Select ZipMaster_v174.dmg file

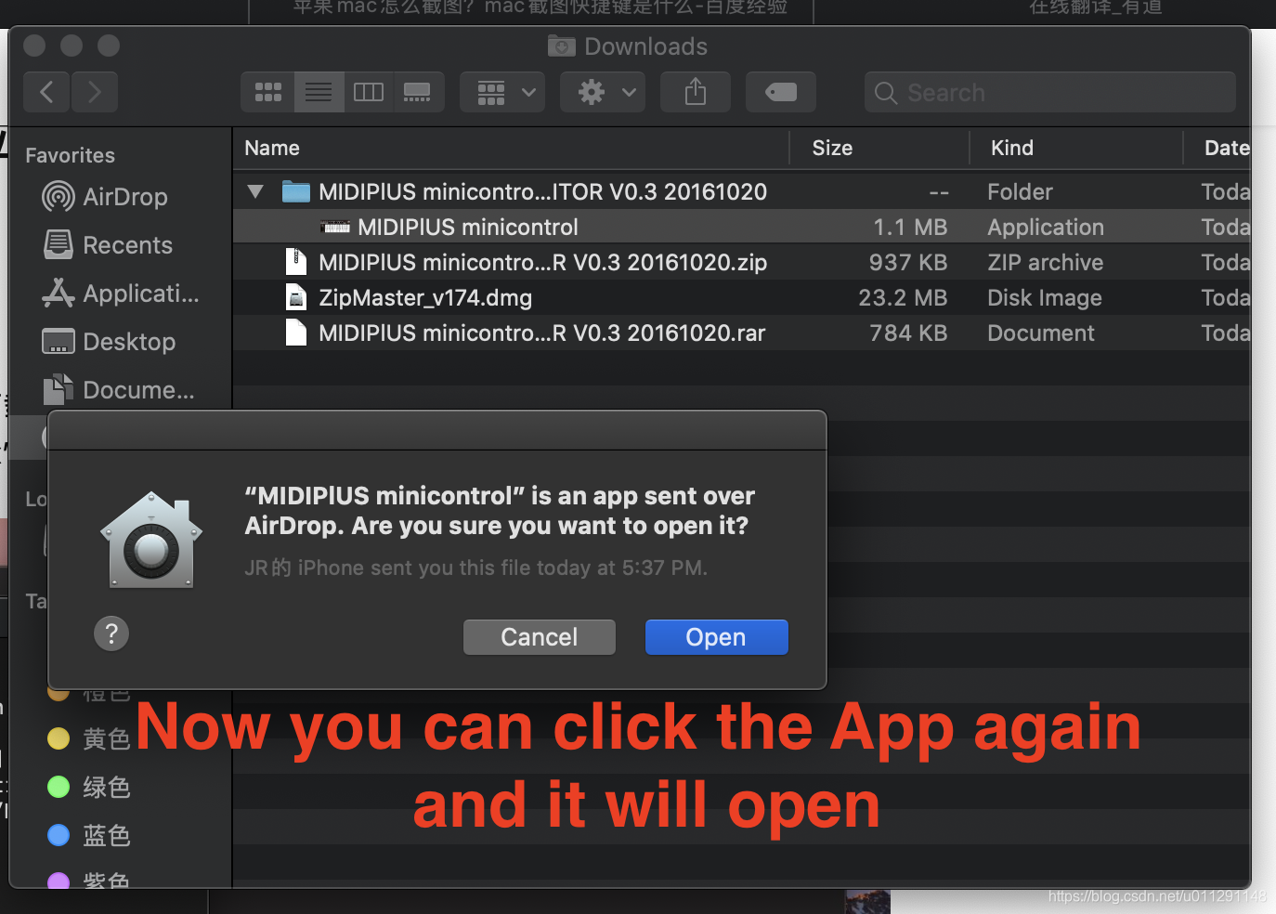(x=741, y=297)
